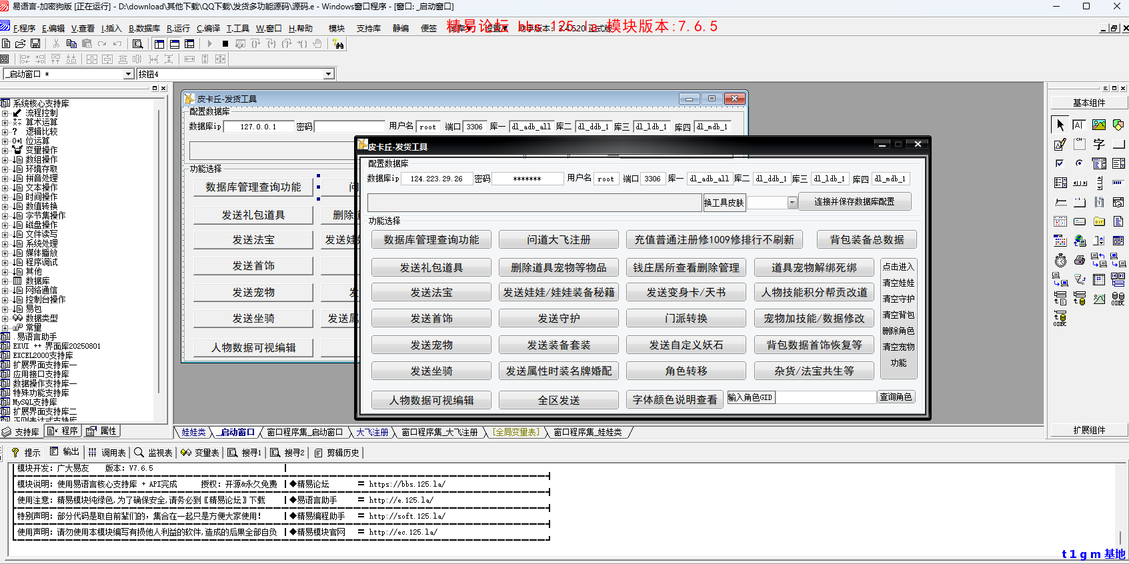This screenshot has height=564, width=1129.
Task: Click 数据库管理查询功能 in front dialog
Action: (x=431, y=239)
